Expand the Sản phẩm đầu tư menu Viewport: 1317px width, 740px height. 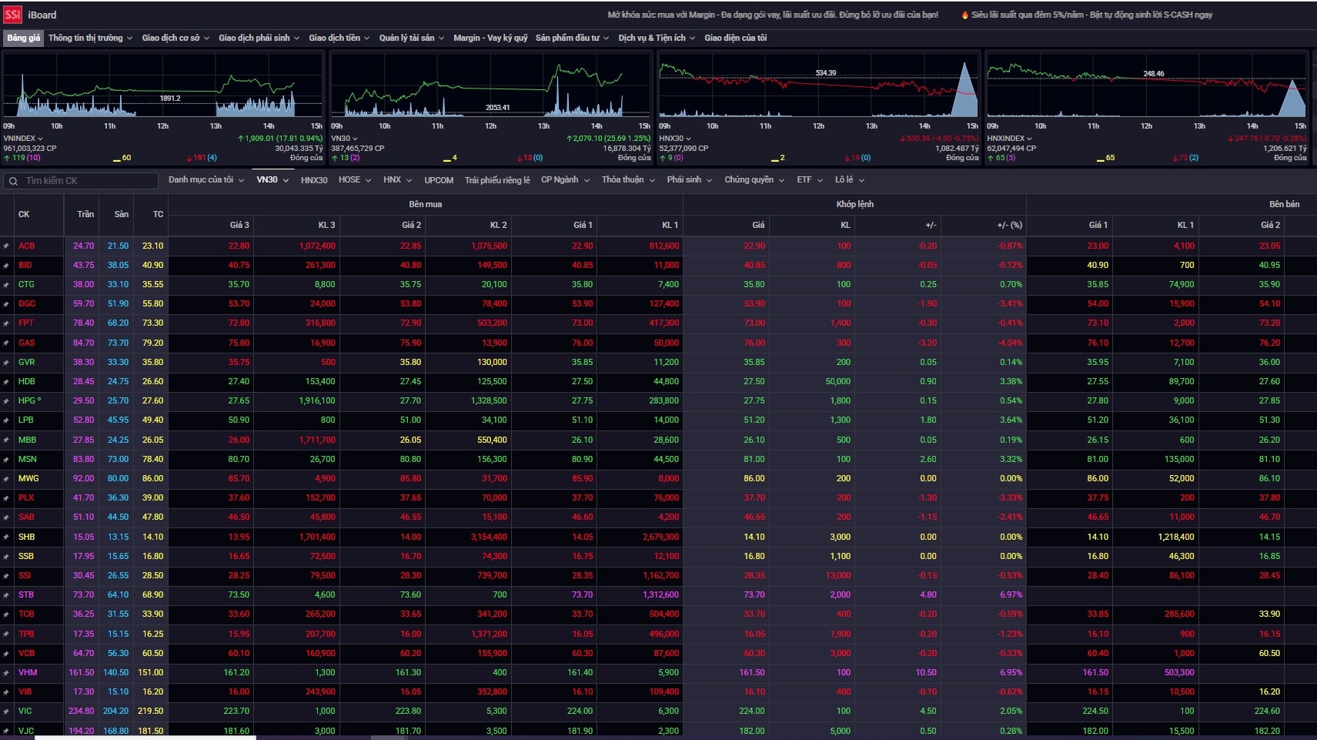coord(572,38)
